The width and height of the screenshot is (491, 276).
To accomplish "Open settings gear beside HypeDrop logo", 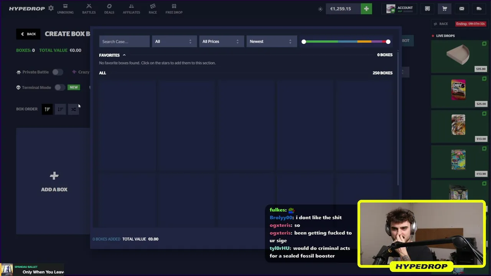I will (51, 8).
